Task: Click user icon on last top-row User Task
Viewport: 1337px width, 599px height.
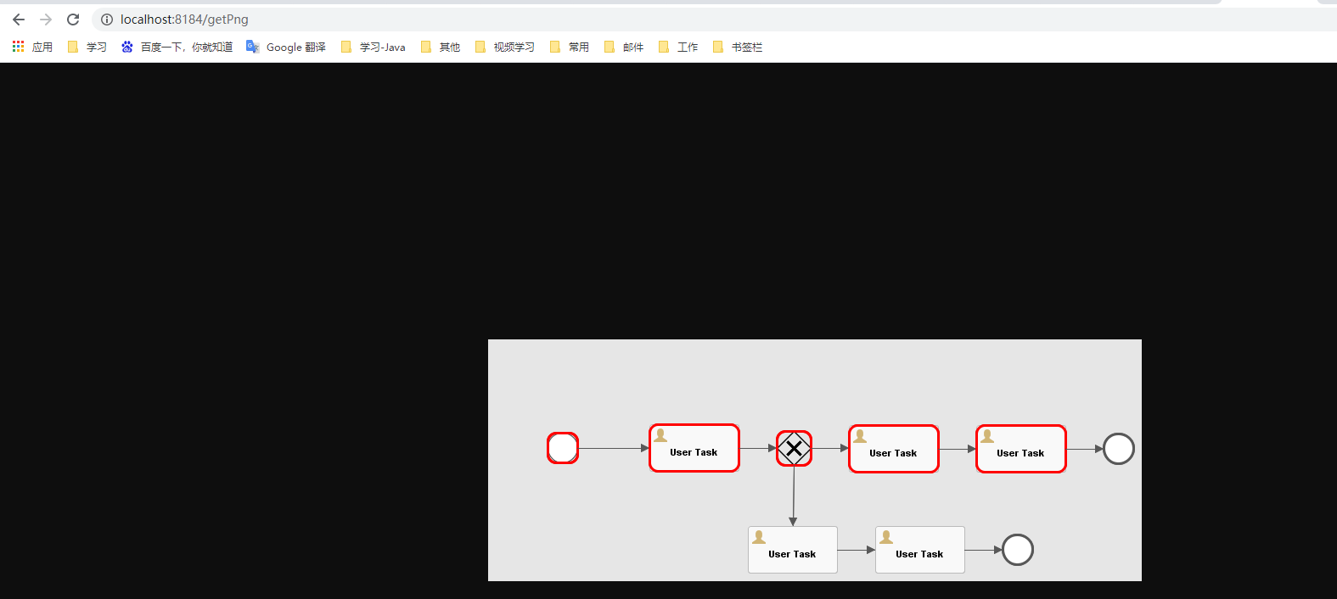Action: (987, 436)
